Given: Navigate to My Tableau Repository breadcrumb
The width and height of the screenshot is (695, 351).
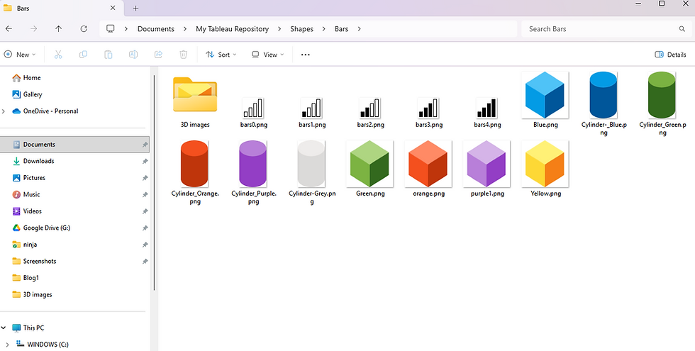Looking at the screenshot, I should pos(233,29).
